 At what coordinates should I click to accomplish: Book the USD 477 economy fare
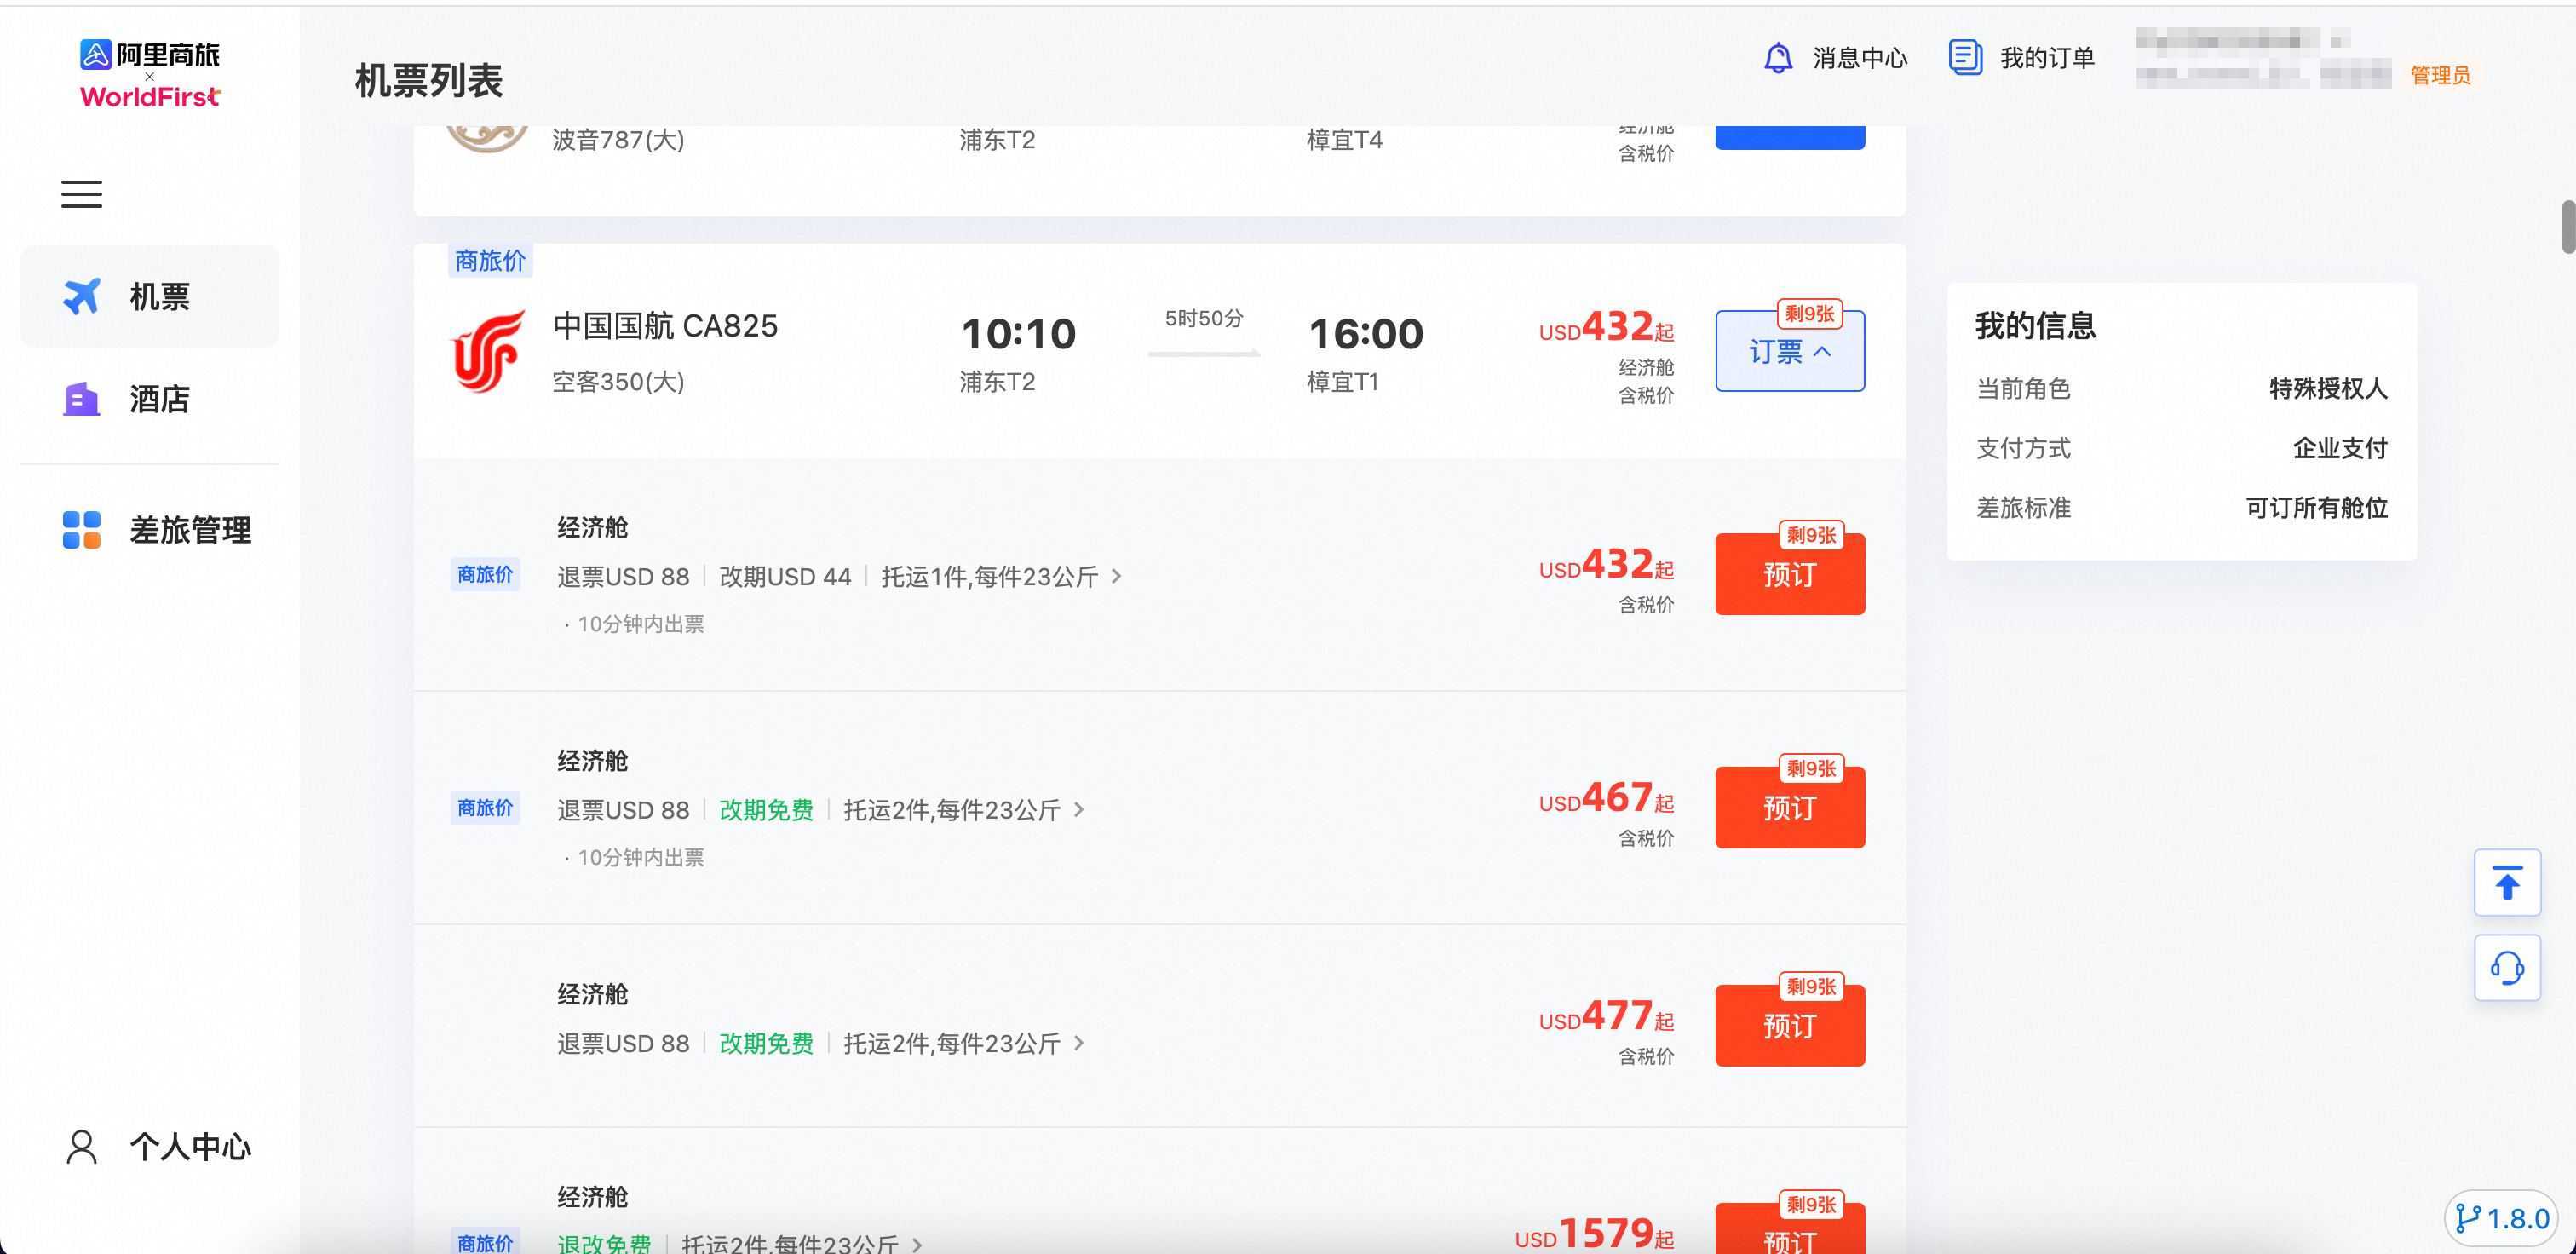click(1789, 1026)
